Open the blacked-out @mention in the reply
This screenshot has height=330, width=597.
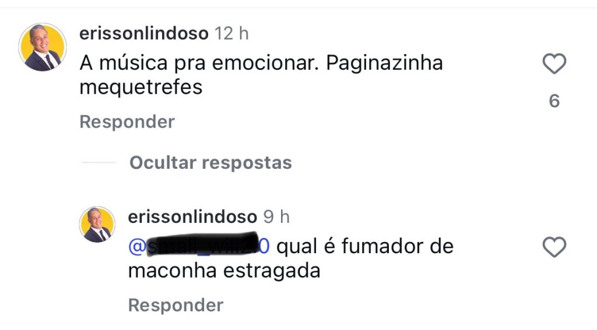(198, 247)
